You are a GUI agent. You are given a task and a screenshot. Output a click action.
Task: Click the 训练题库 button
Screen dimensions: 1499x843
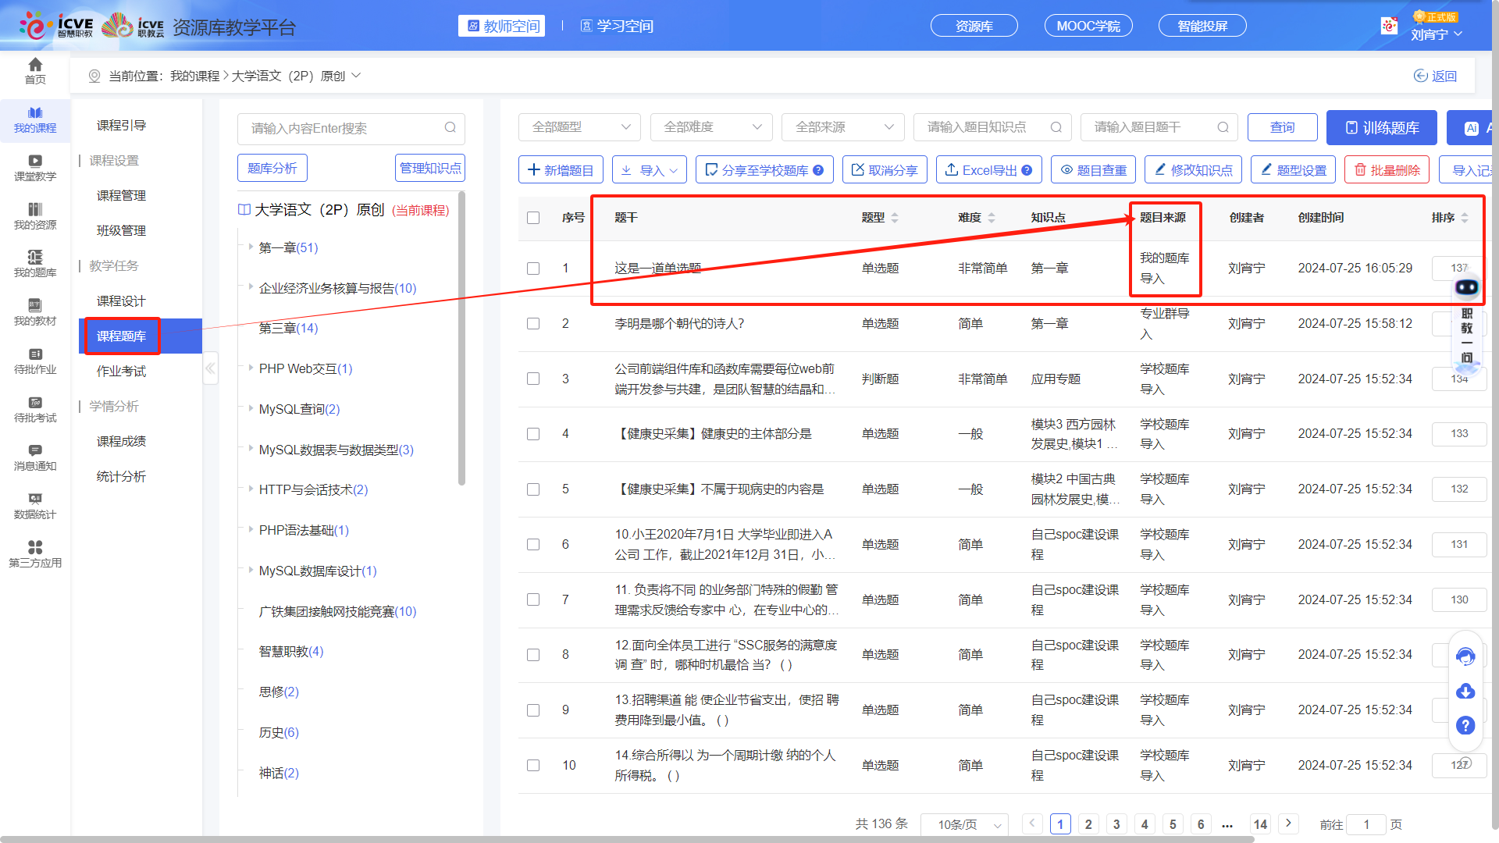pos(1381,127)
